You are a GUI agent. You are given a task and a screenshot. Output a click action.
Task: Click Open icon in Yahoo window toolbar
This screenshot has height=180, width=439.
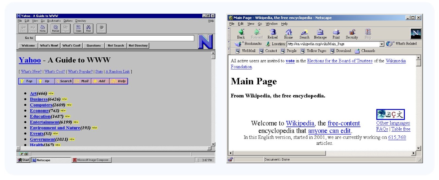pos(78,28)
